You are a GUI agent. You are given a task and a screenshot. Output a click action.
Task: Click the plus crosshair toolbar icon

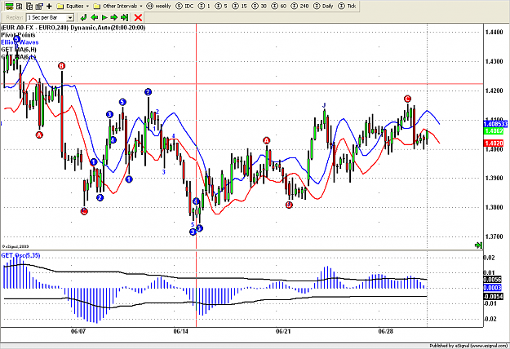click(x=49, y=7)
